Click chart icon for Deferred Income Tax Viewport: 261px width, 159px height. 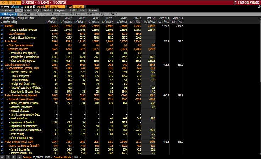[x=2, y=153]
